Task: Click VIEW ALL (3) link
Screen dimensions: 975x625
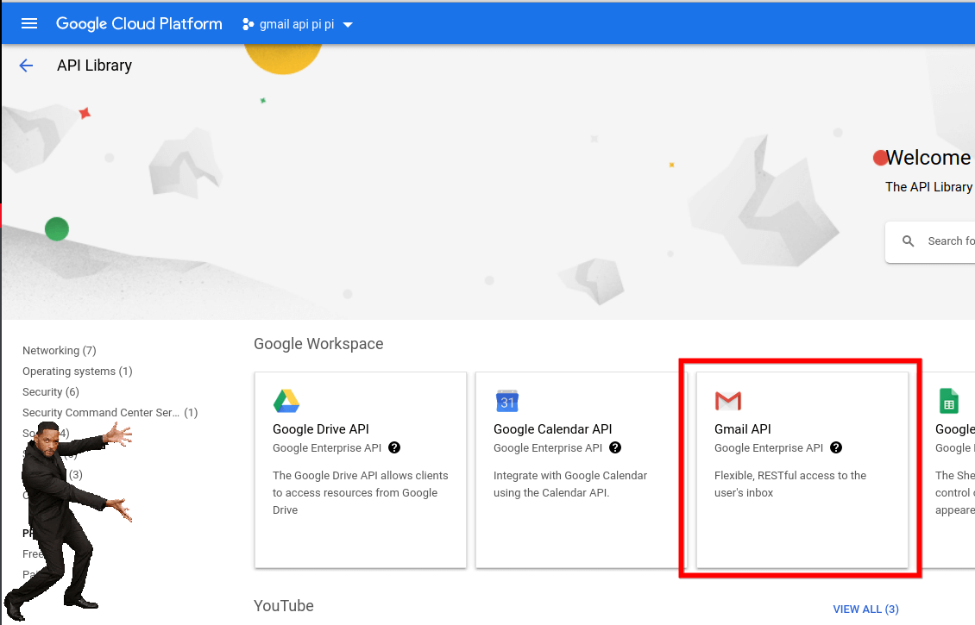Action: [865, 609]
